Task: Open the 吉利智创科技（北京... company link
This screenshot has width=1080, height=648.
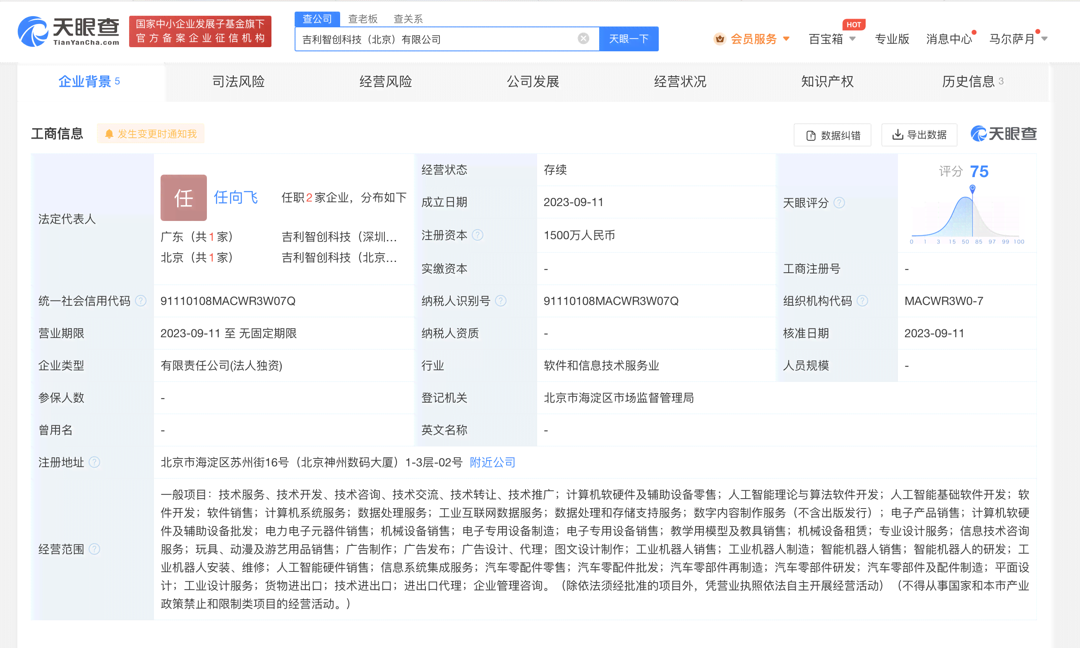Action: click(x=339, y=258)
